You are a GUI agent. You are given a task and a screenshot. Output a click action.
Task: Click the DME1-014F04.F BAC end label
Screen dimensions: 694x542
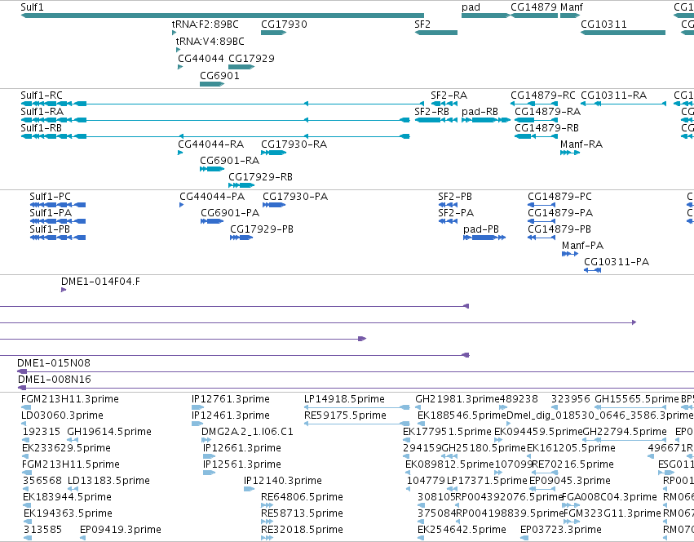100,282
